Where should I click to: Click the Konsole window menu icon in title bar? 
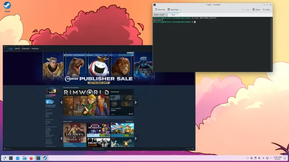tap(155, 5)
